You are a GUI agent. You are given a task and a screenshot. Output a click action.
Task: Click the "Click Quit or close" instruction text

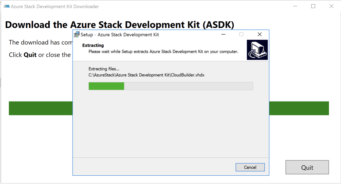[x=40, y=55]
